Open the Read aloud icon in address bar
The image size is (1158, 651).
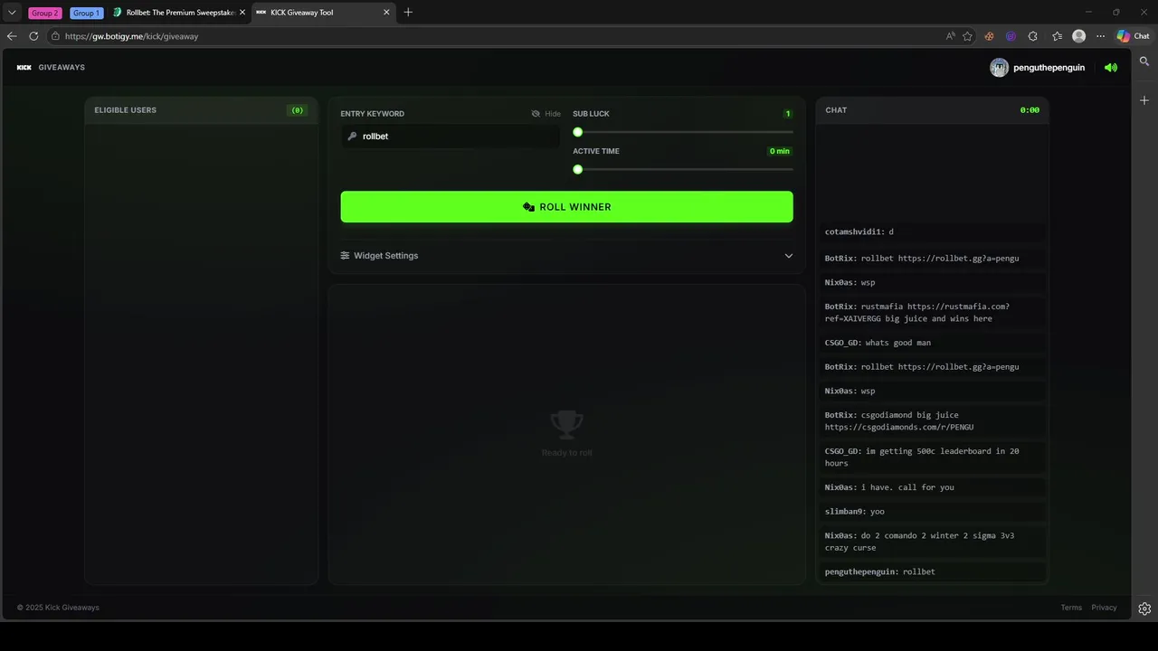pos(950,36)
